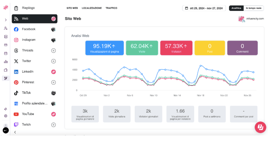The height and width of the screenshot is (144, 268).
Task: Switch to the Localizzazione tab
Action: click(92, 8)
